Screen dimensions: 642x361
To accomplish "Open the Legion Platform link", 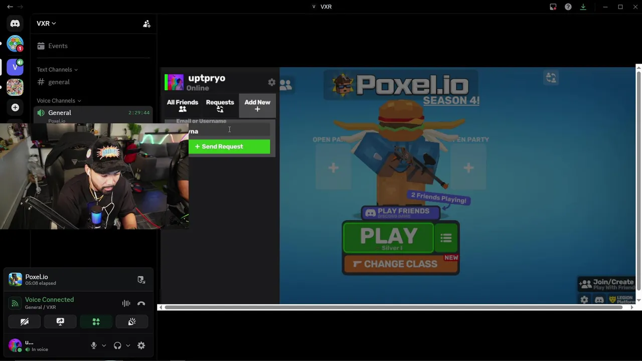I will tap(621, 299).
